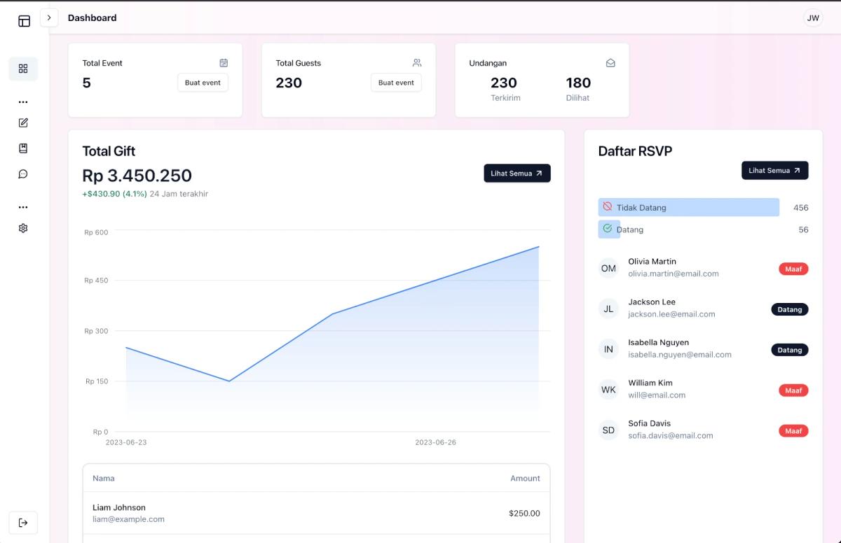
Task: Click the 2023-06-26 chart axis label
Action: [435, 442]
